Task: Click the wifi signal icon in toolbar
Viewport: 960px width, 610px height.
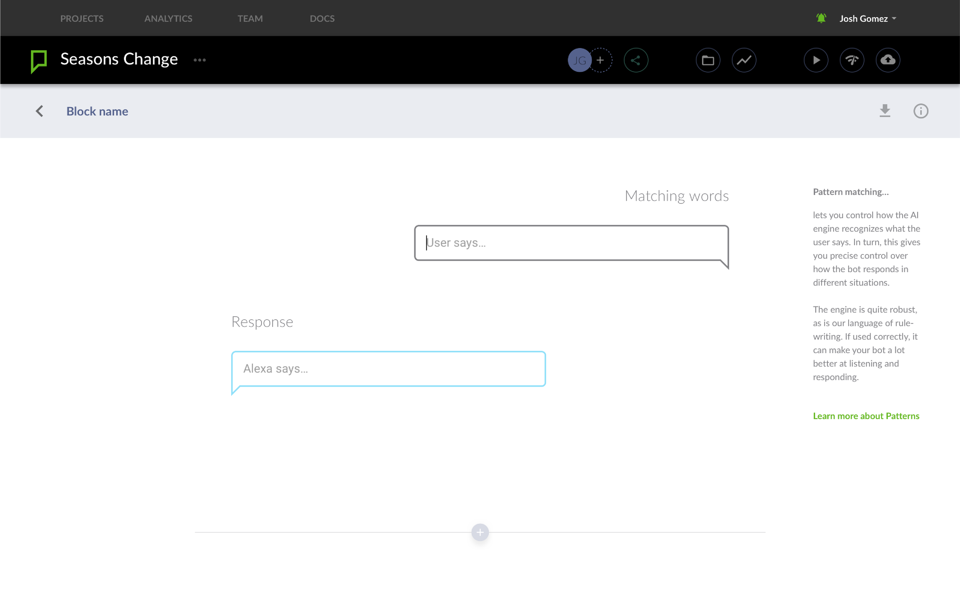Action: (852, 60)
